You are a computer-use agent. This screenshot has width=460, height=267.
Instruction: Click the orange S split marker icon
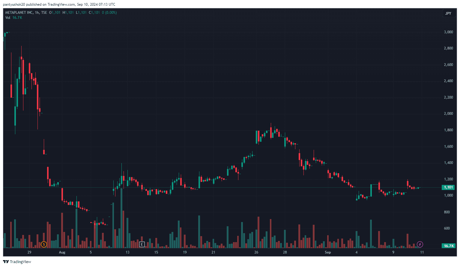(44, 245)
